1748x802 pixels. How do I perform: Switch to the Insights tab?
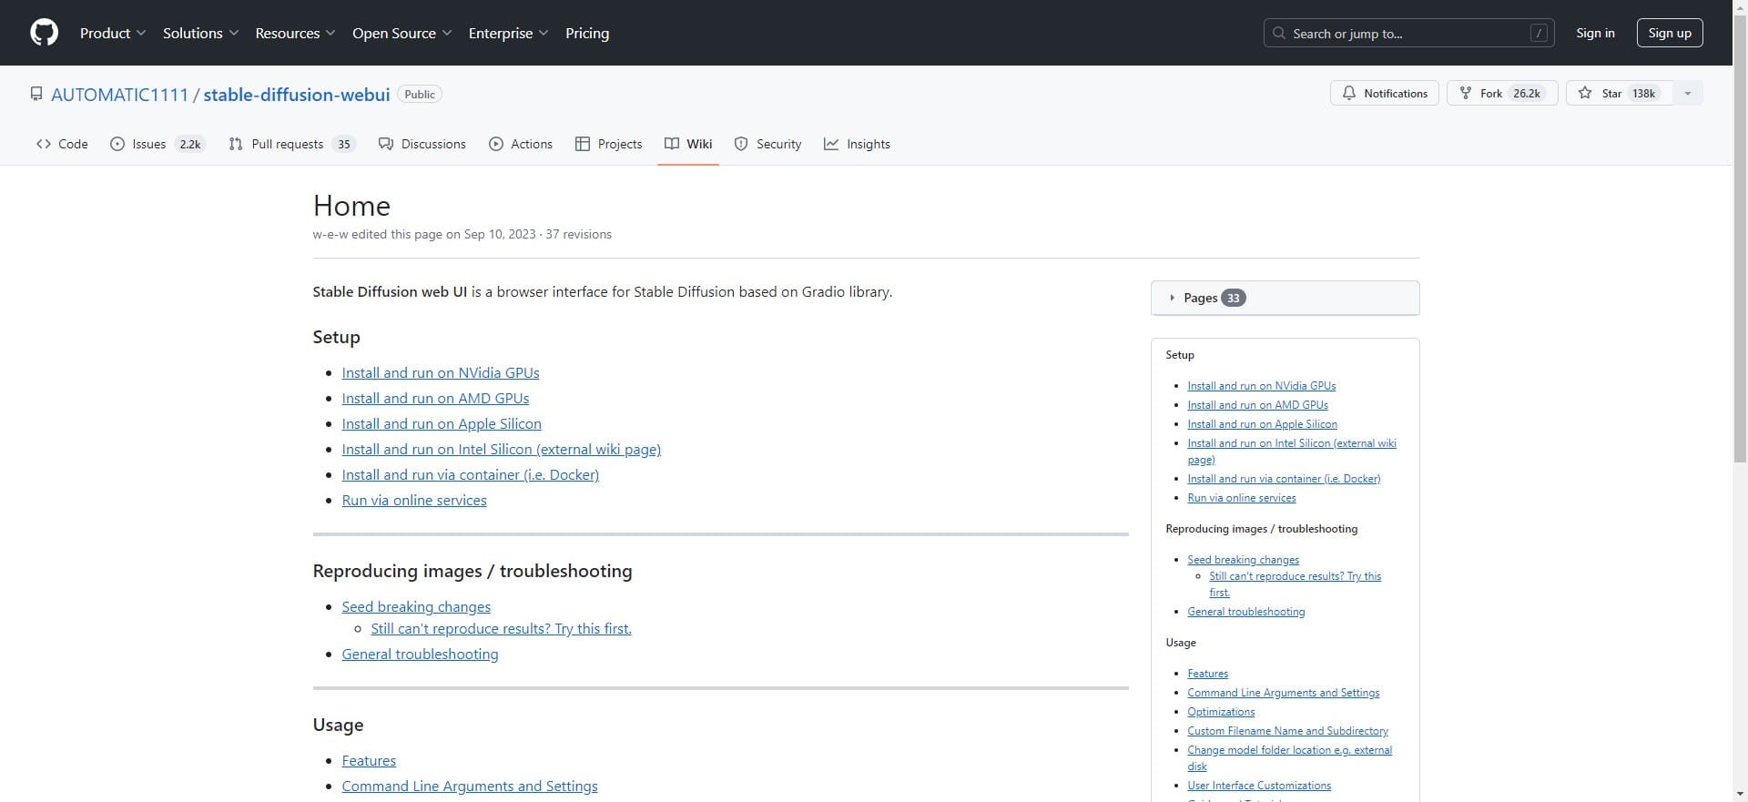coord(857,144)
